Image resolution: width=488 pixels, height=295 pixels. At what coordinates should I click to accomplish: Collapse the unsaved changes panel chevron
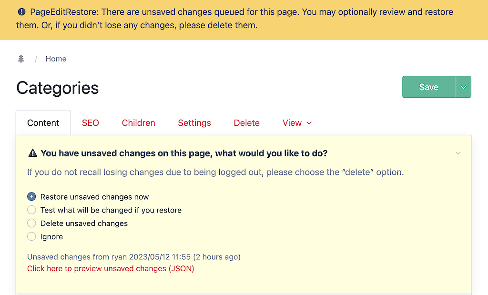tap(458, 153)
